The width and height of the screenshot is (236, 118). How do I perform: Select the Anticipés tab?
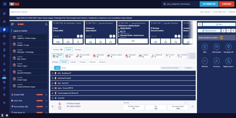[x=78, y=49]
